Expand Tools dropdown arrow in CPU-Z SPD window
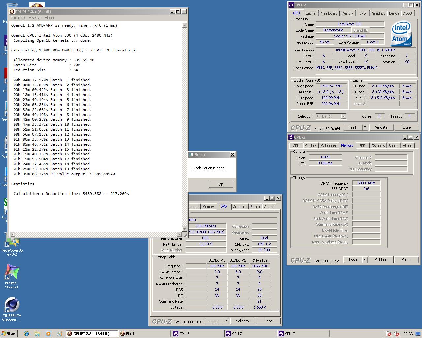Image resolution: width=422 pixels, height=338 pixels. [x=226, y=321]
